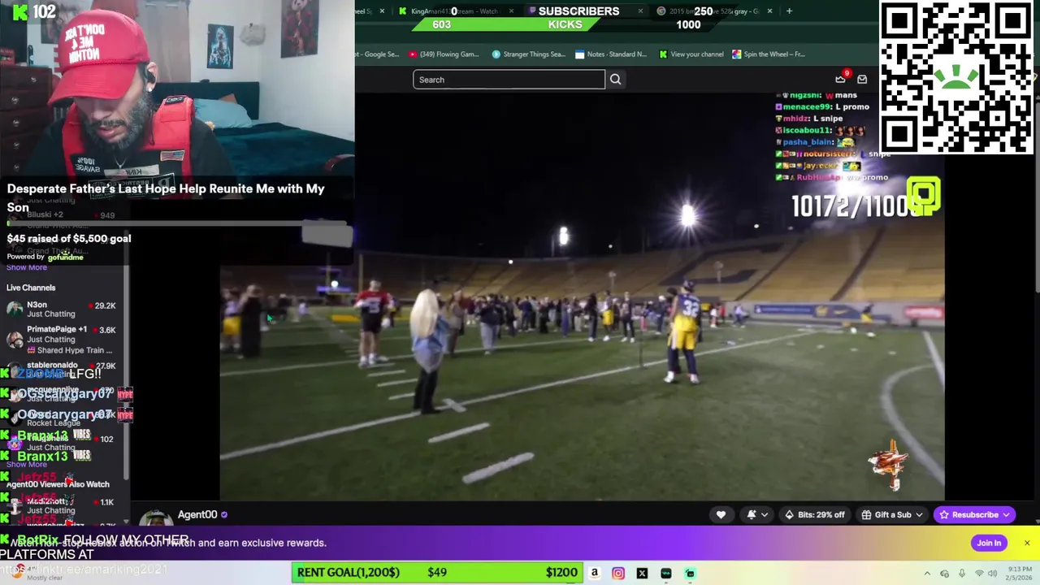The image size is (1040, 585).
Task: Click the cloud sync tray icon
Action: [x=944, y=573]
